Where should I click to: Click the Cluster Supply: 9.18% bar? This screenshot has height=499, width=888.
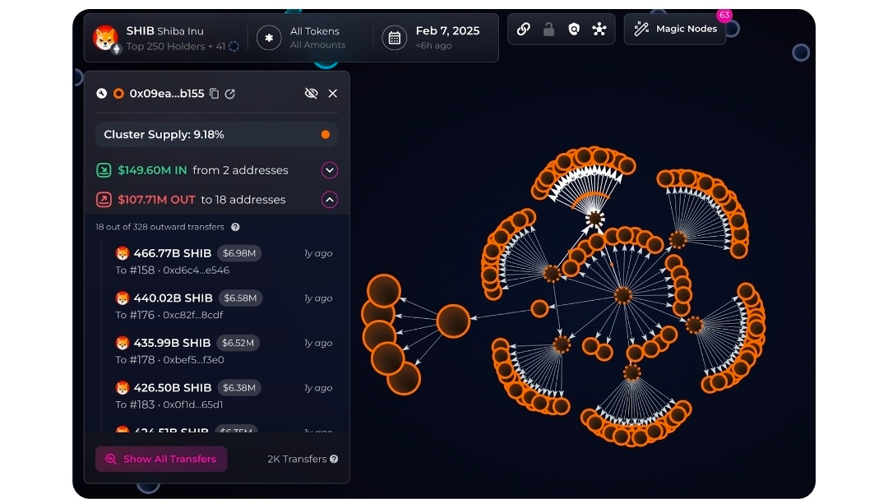click(216, 135)
